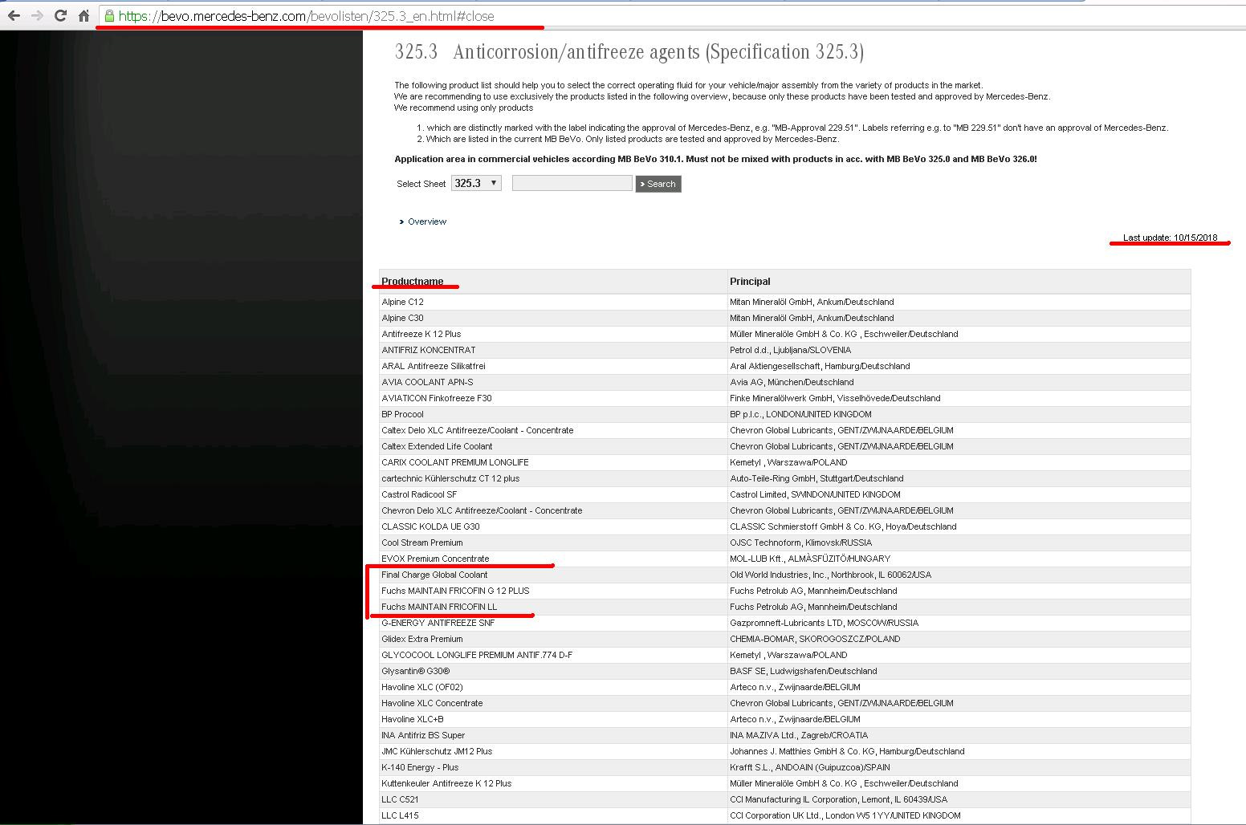Screen dimensions: 1246x825
Task: Select Castrol Radicool SF product
Action: coord(419,494)
